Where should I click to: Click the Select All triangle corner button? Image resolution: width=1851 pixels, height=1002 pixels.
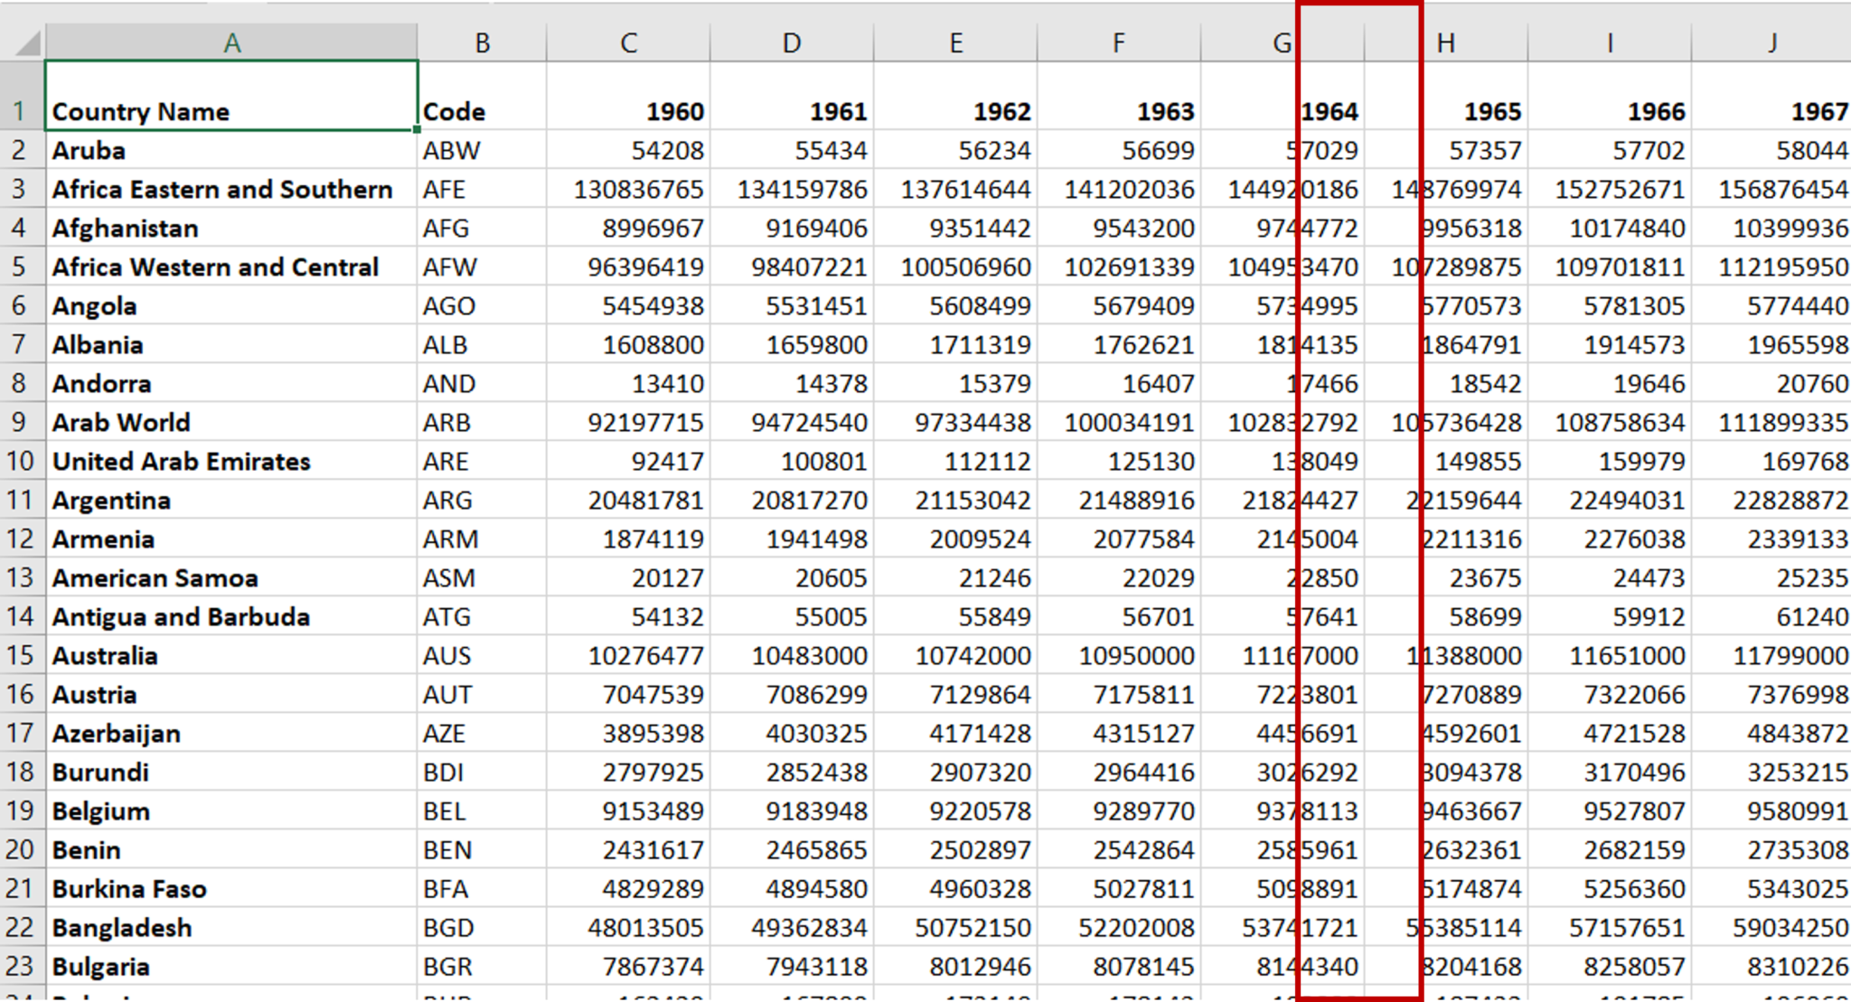click(25, 42)
